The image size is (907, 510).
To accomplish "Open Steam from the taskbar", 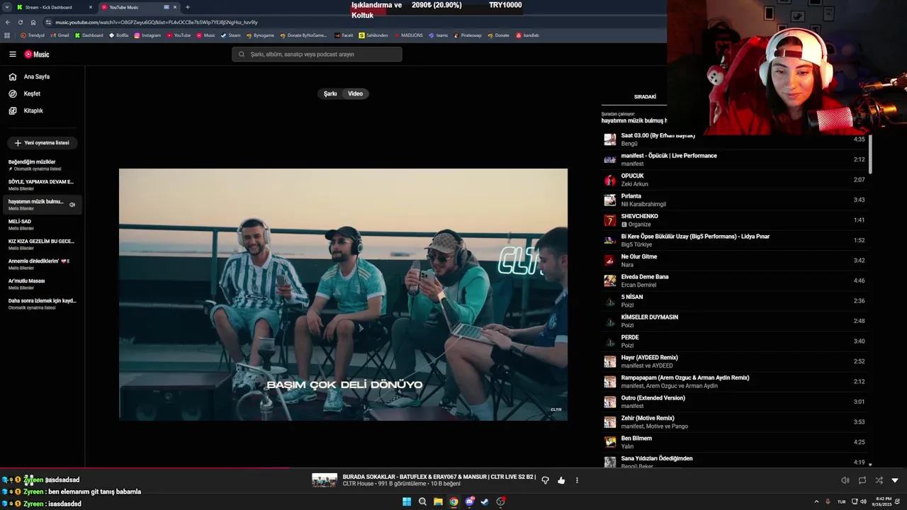I will [x=485, y=502].
